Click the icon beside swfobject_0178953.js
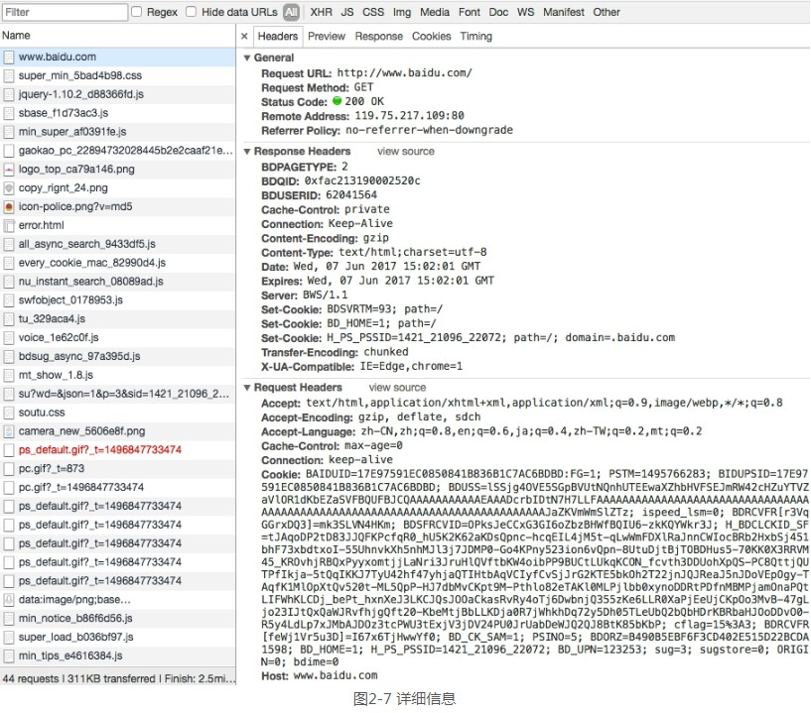The height and width of the screenshot is (713, 811). pos(9,300)
